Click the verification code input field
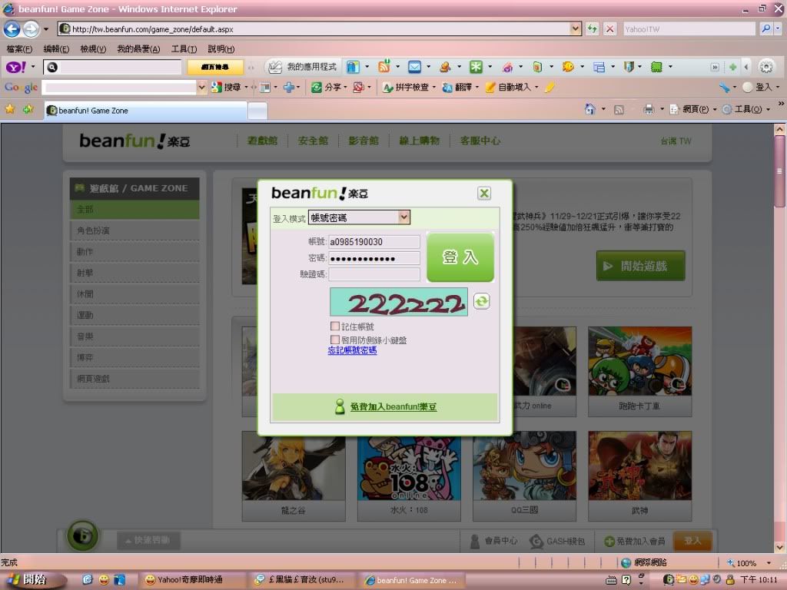Viewport: 787px width, 590px height. click(x=374, y=274)
